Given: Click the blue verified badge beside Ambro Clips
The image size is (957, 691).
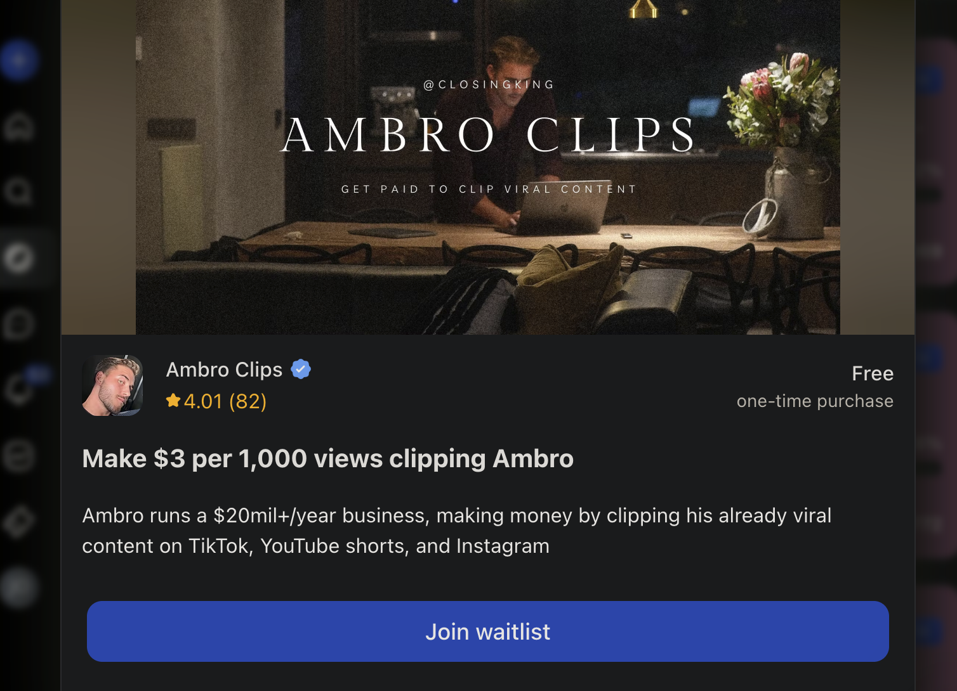Looking at the screenshot, I should point(301,369).
